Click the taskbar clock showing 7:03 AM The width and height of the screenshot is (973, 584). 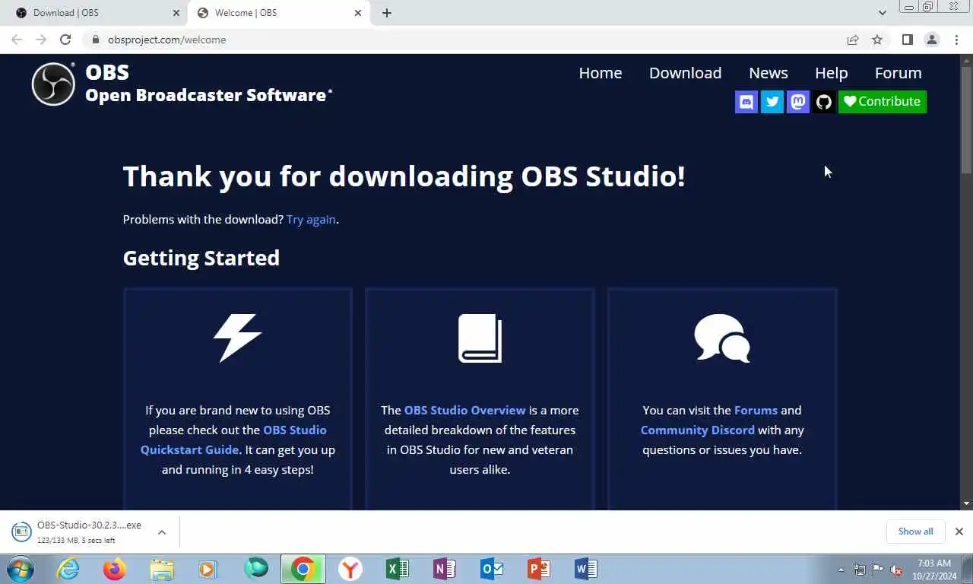click(933, 570)
